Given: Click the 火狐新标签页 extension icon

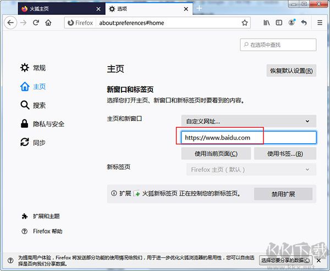Looking at the screenshot, I should click(x=136, y=193).
